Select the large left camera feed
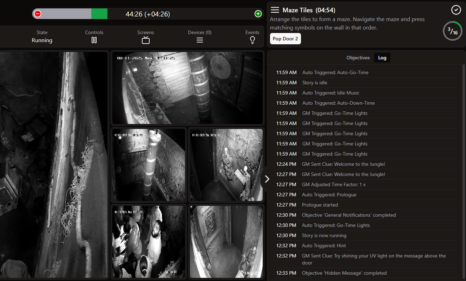The height and width of the screenshot is (281, 466). click(x=53, y=165)
